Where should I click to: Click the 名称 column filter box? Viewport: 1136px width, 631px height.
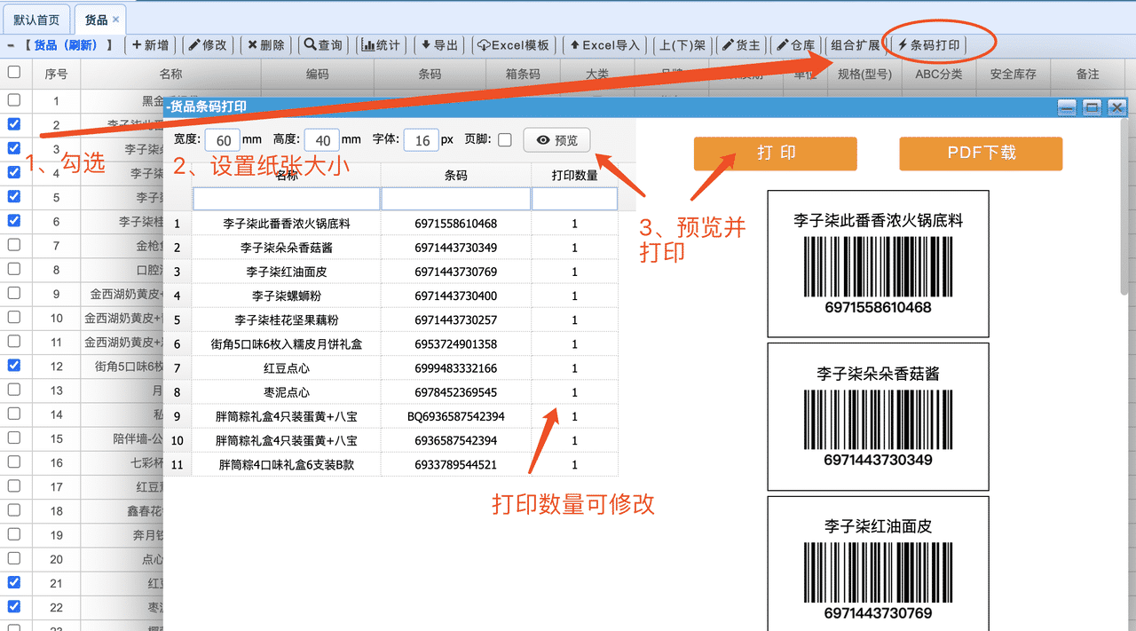(287, 199)
